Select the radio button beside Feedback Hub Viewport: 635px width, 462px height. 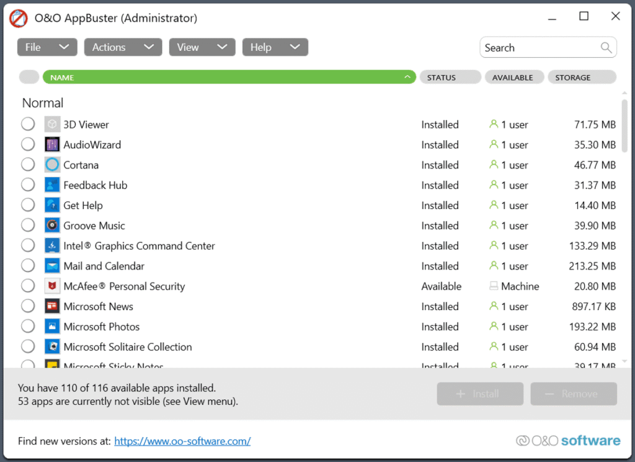tap(27, 184)
